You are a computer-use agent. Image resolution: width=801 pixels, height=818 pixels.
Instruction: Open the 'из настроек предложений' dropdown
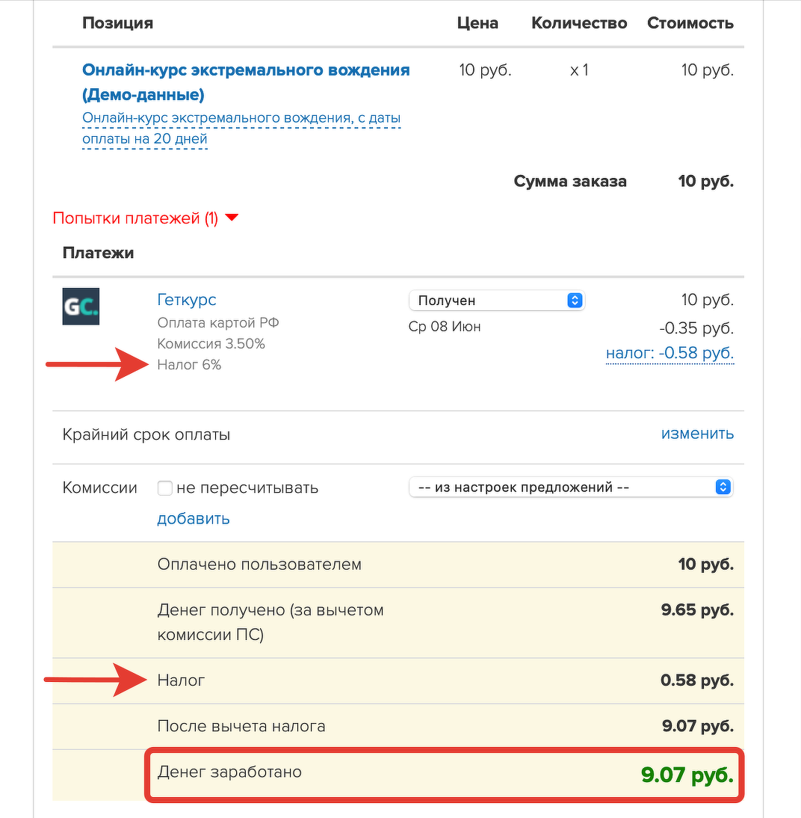[571, 488]
